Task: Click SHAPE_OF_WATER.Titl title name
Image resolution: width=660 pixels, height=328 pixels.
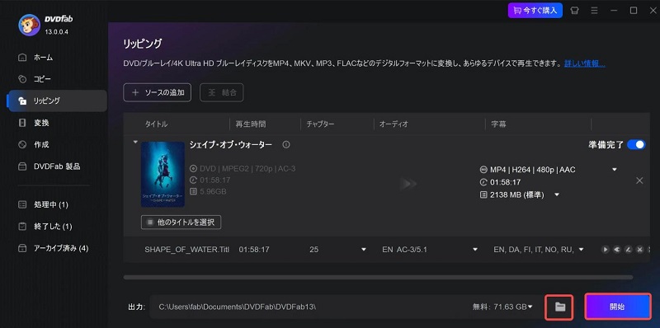Action: [x=187, y=250]
